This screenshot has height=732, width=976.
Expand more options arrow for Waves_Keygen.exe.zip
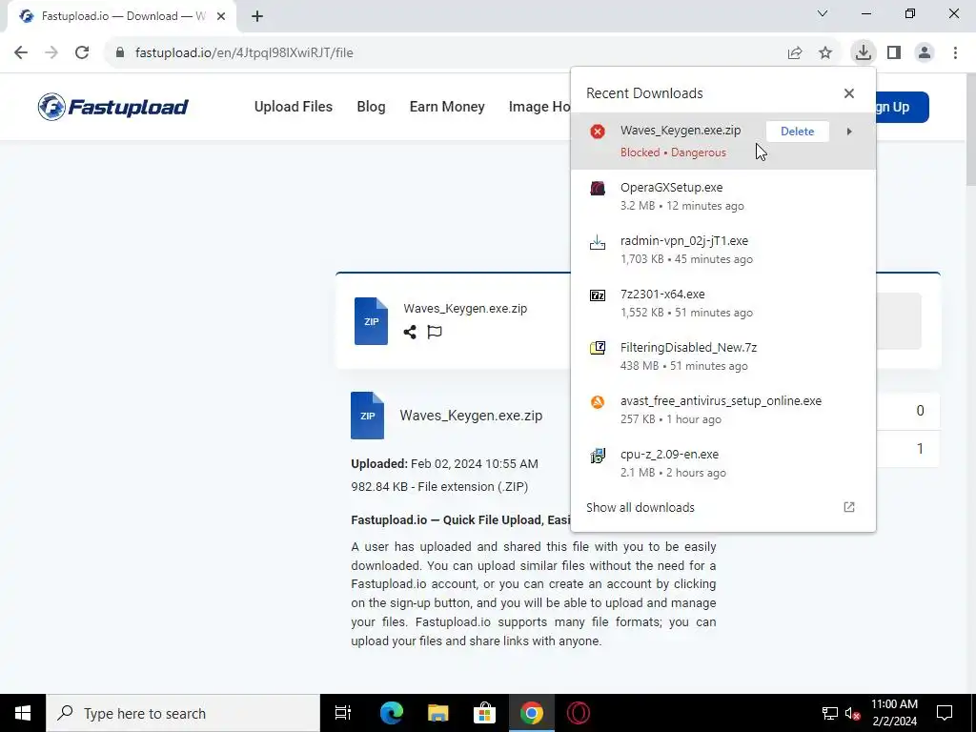tap(849, 132)
